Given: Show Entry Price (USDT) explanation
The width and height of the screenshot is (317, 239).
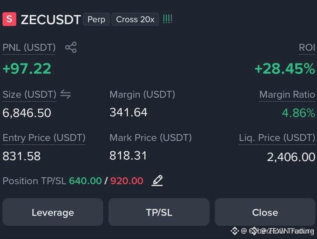Looking at the screenshot, I should pyautogui.click(x=44, y=138).
